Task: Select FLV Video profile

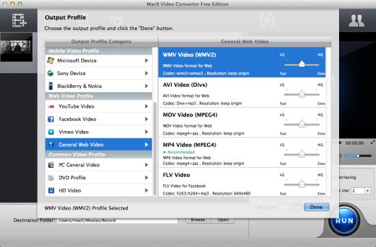Action: 242,182
